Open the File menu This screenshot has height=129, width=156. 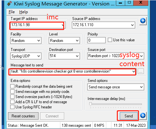(x=12, y=12)
